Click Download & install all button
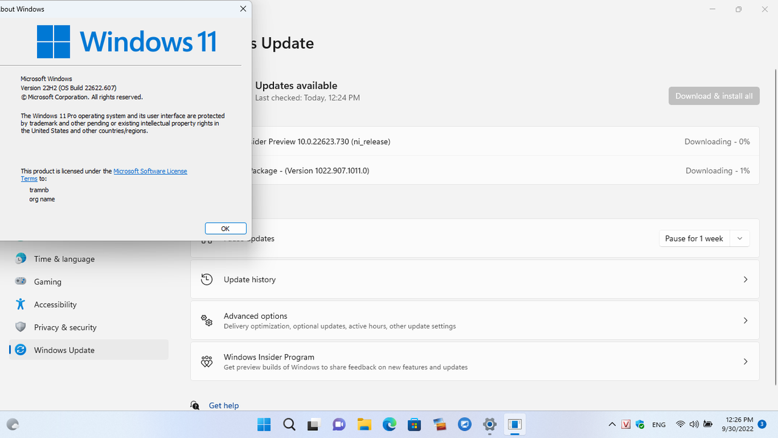Screen dimensions: 778x438 714,96
